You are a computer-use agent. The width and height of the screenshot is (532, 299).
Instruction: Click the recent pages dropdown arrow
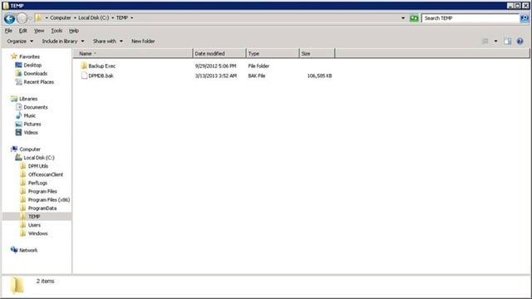pyautogui.click(x=30, y=18)
